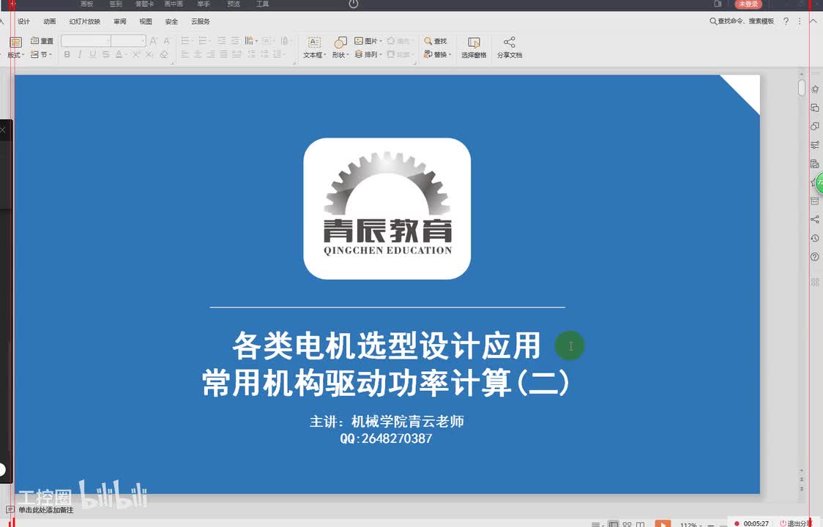This screenshot has height=527, width=823.
Task: Select the slide title text 各类电机选型设计应用
Action: click(x=387, y=346)
